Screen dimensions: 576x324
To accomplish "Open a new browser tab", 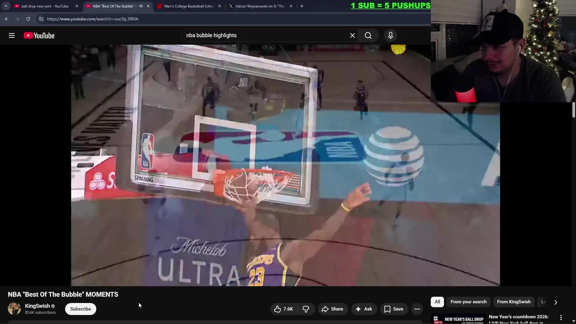I will coord(301,6).
